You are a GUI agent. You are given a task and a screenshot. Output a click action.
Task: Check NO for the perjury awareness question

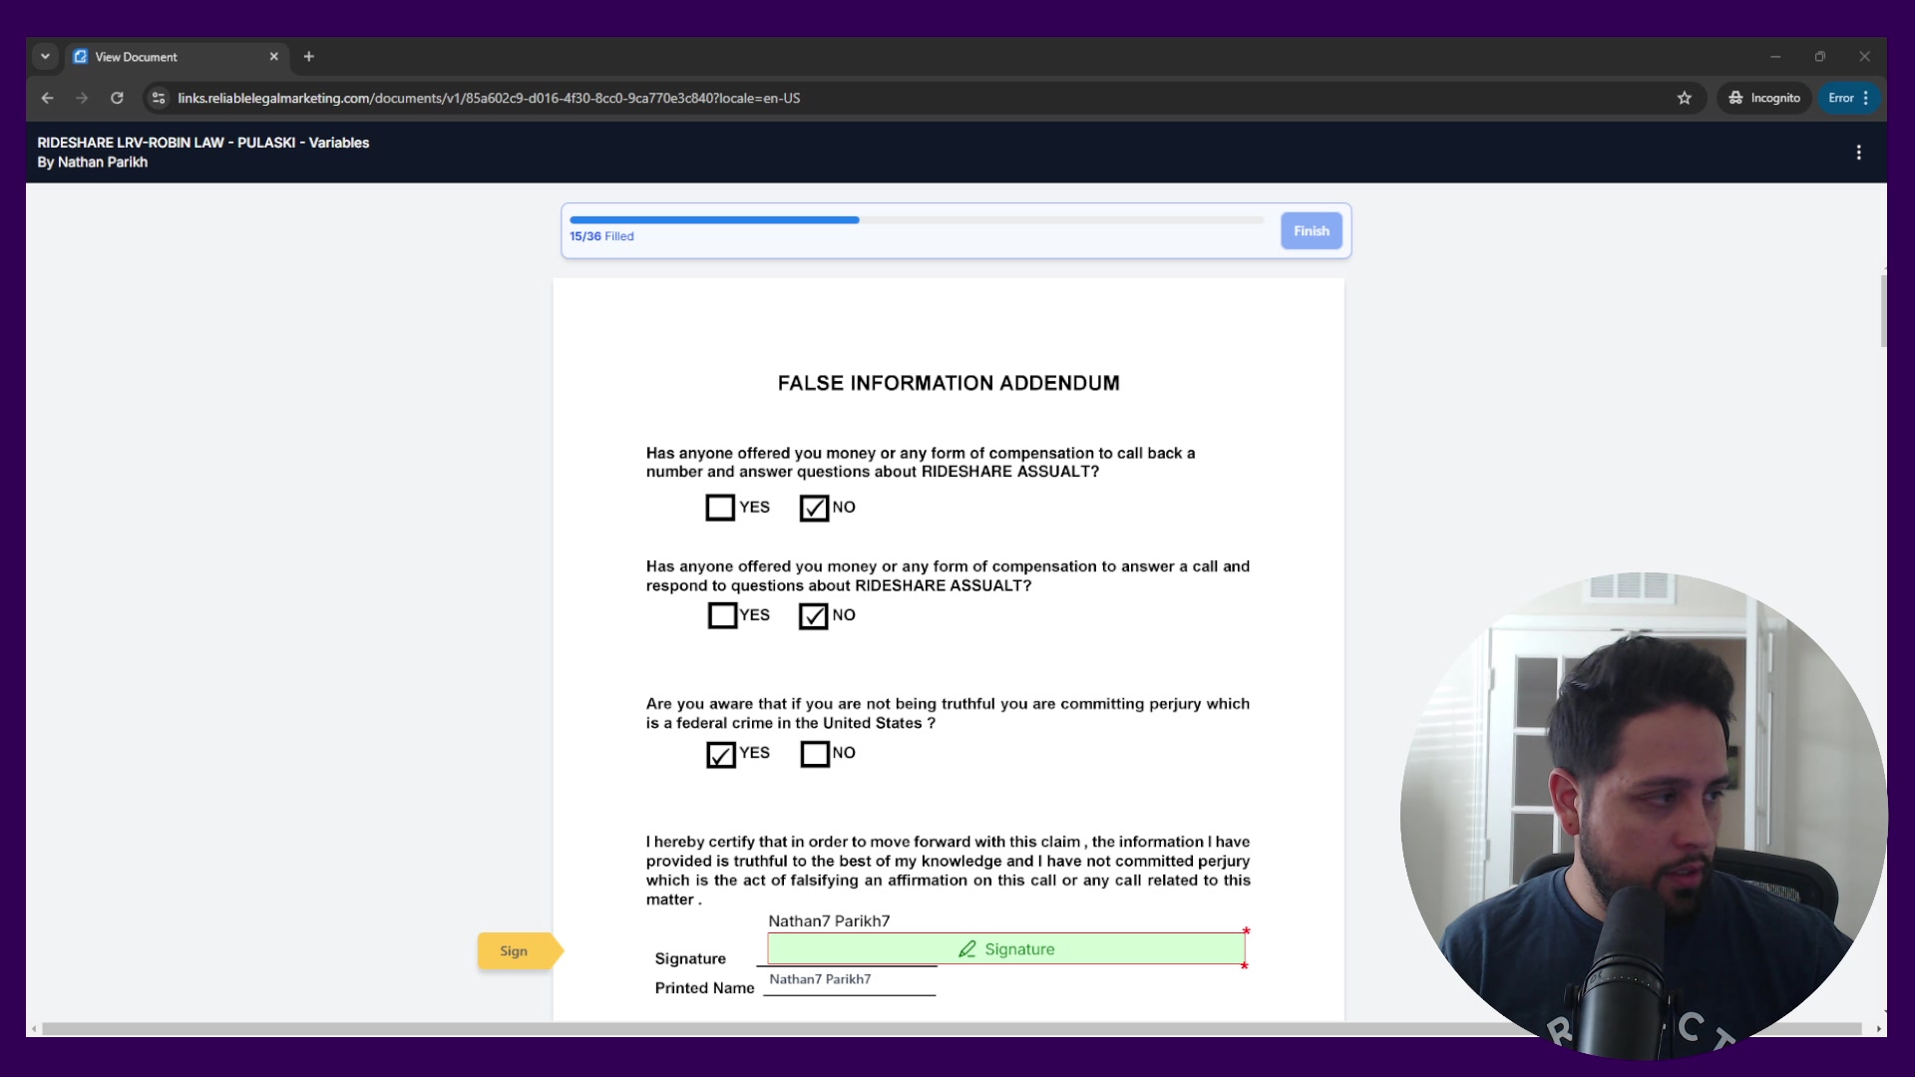(x=815, y=754)
